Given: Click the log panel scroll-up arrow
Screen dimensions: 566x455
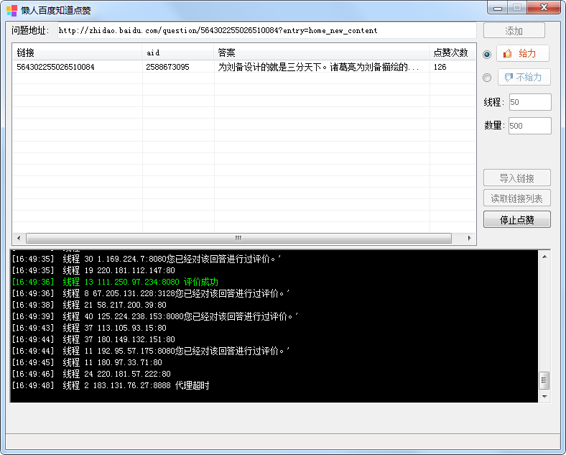Looking at the screenshot, I should (x=544, y=256).
